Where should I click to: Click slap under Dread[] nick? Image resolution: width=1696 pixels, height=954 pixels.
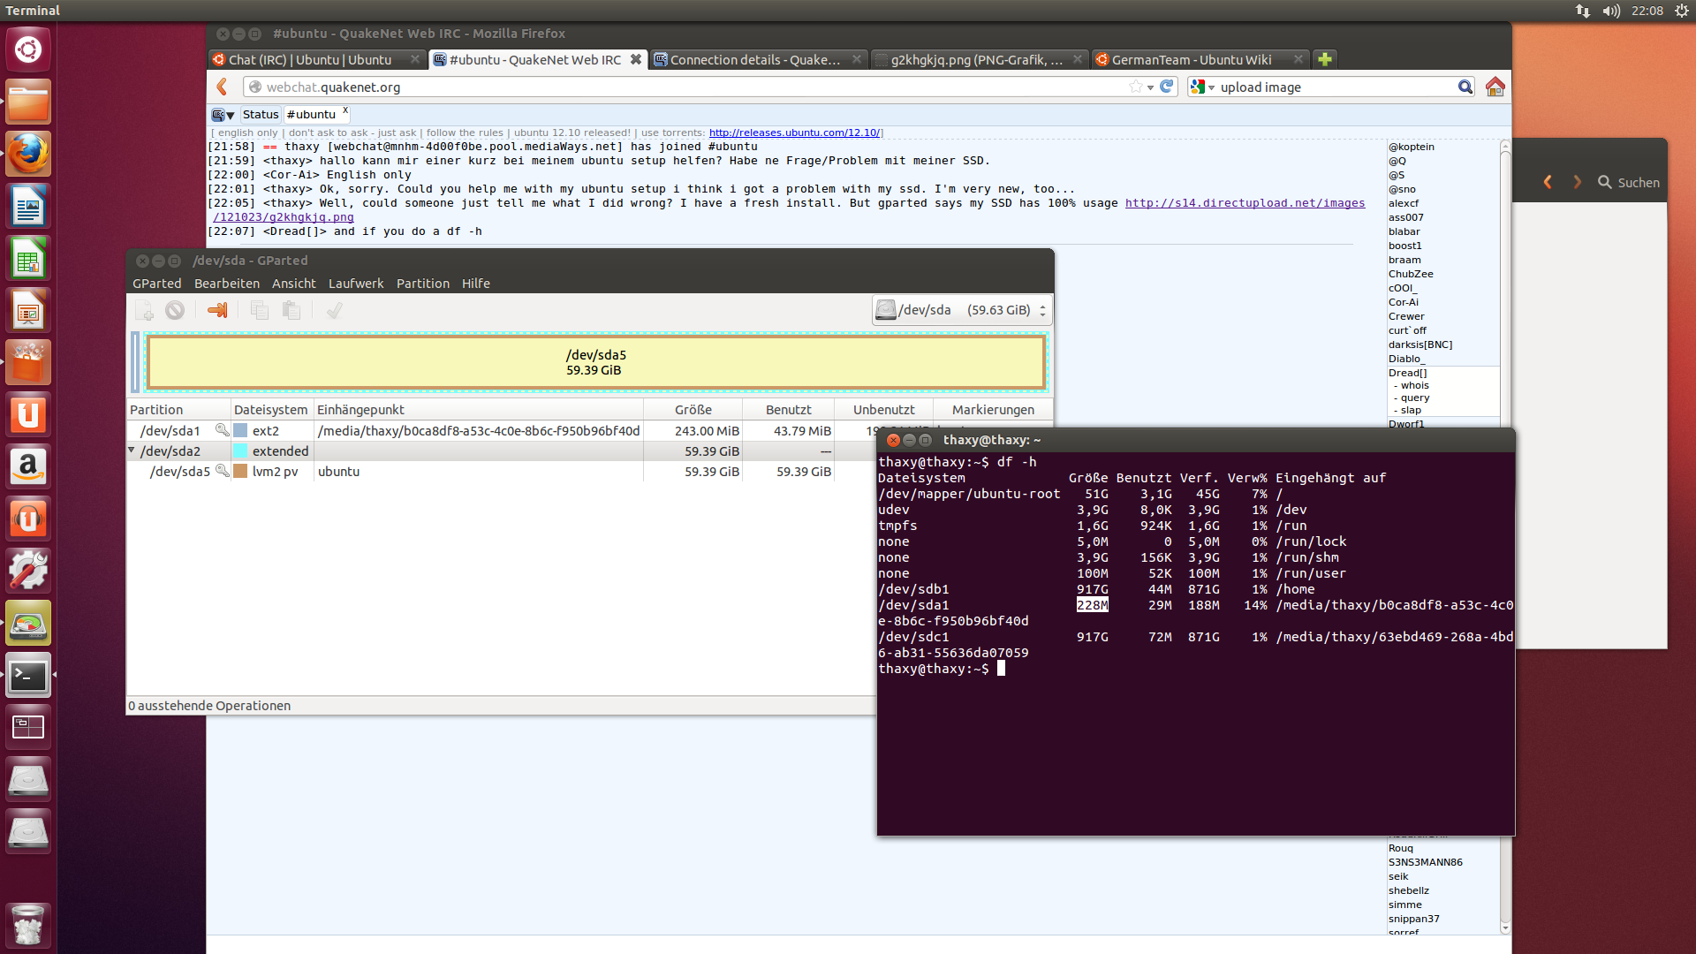point(1411,410)
